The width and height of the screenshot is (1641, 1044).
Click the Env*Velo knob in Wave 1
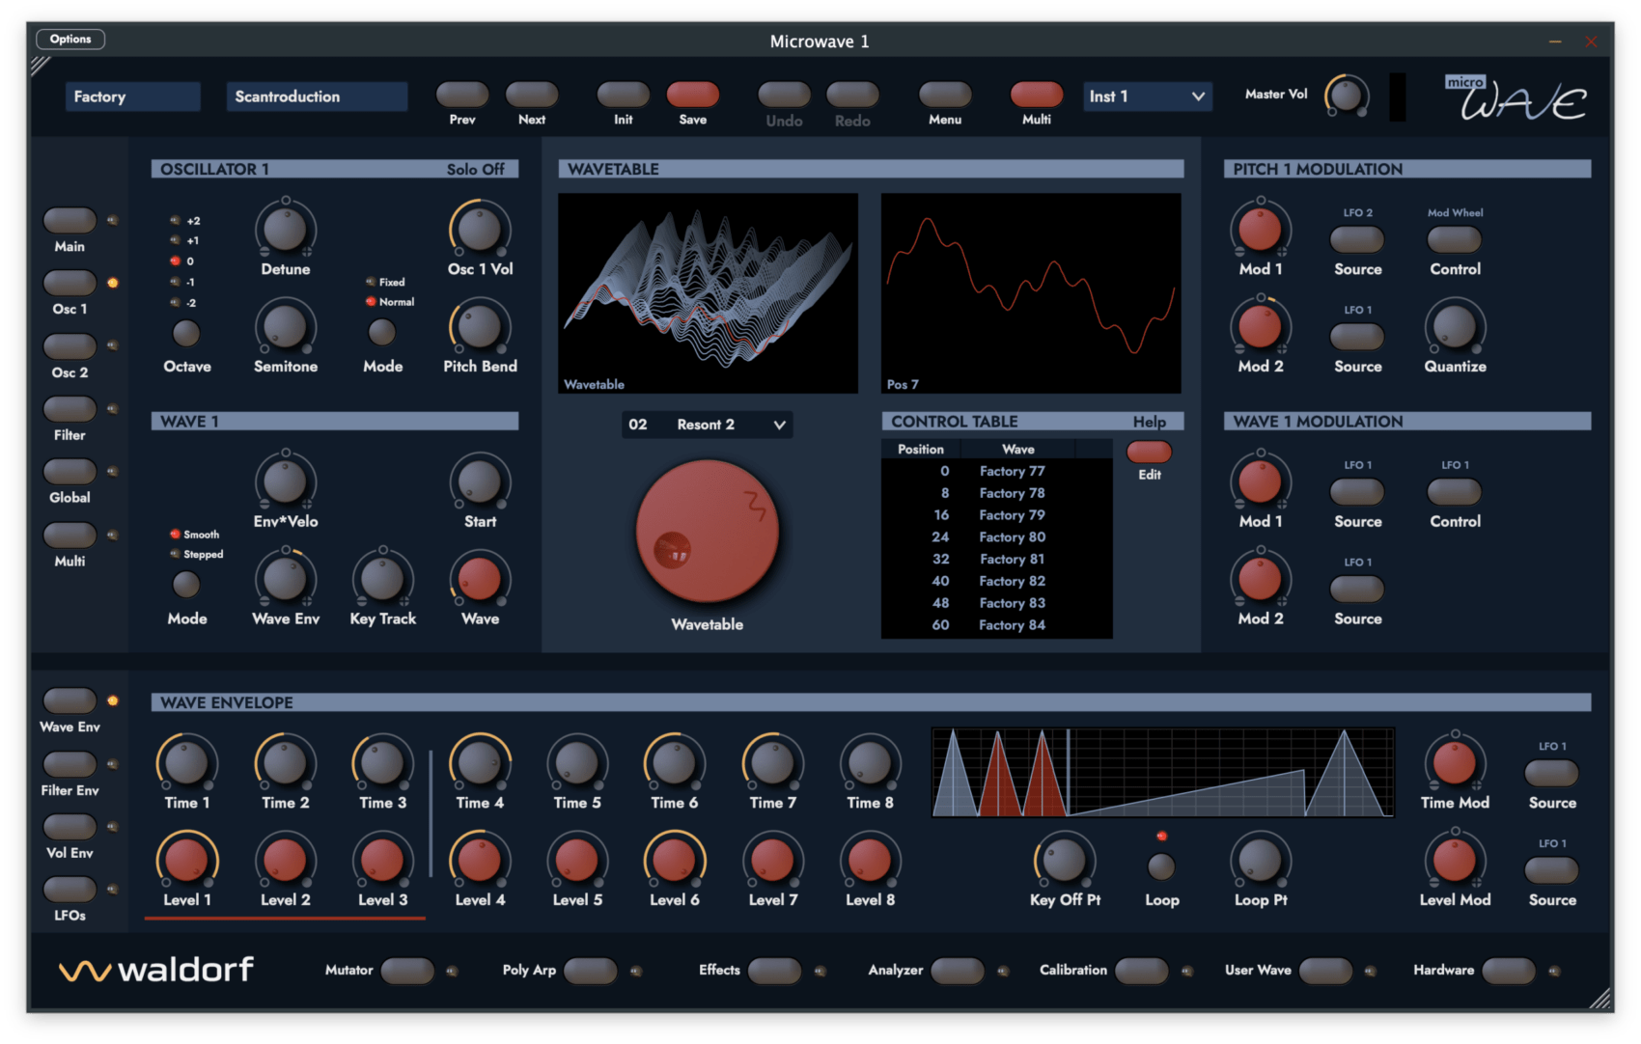pos(285,481)
